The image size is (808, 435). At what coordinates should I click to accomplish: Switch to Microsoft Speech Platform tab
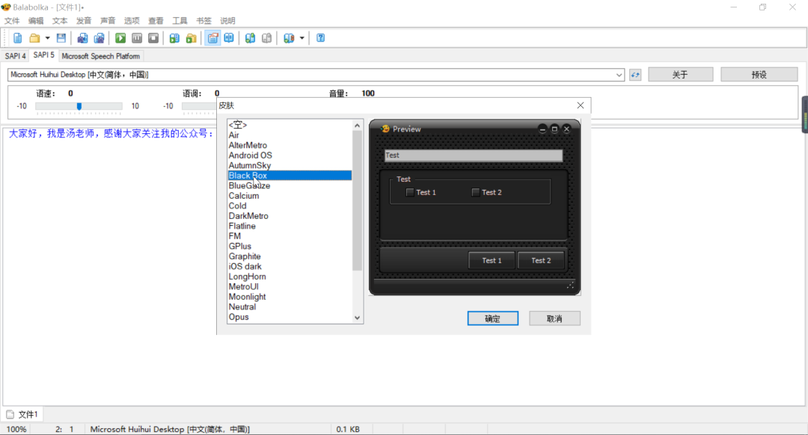coord(100,56)
